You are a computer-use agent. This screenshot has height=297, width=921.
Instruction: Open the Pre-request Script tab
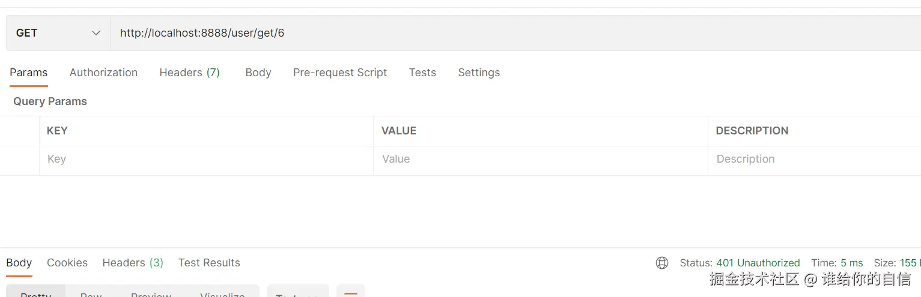340,73
